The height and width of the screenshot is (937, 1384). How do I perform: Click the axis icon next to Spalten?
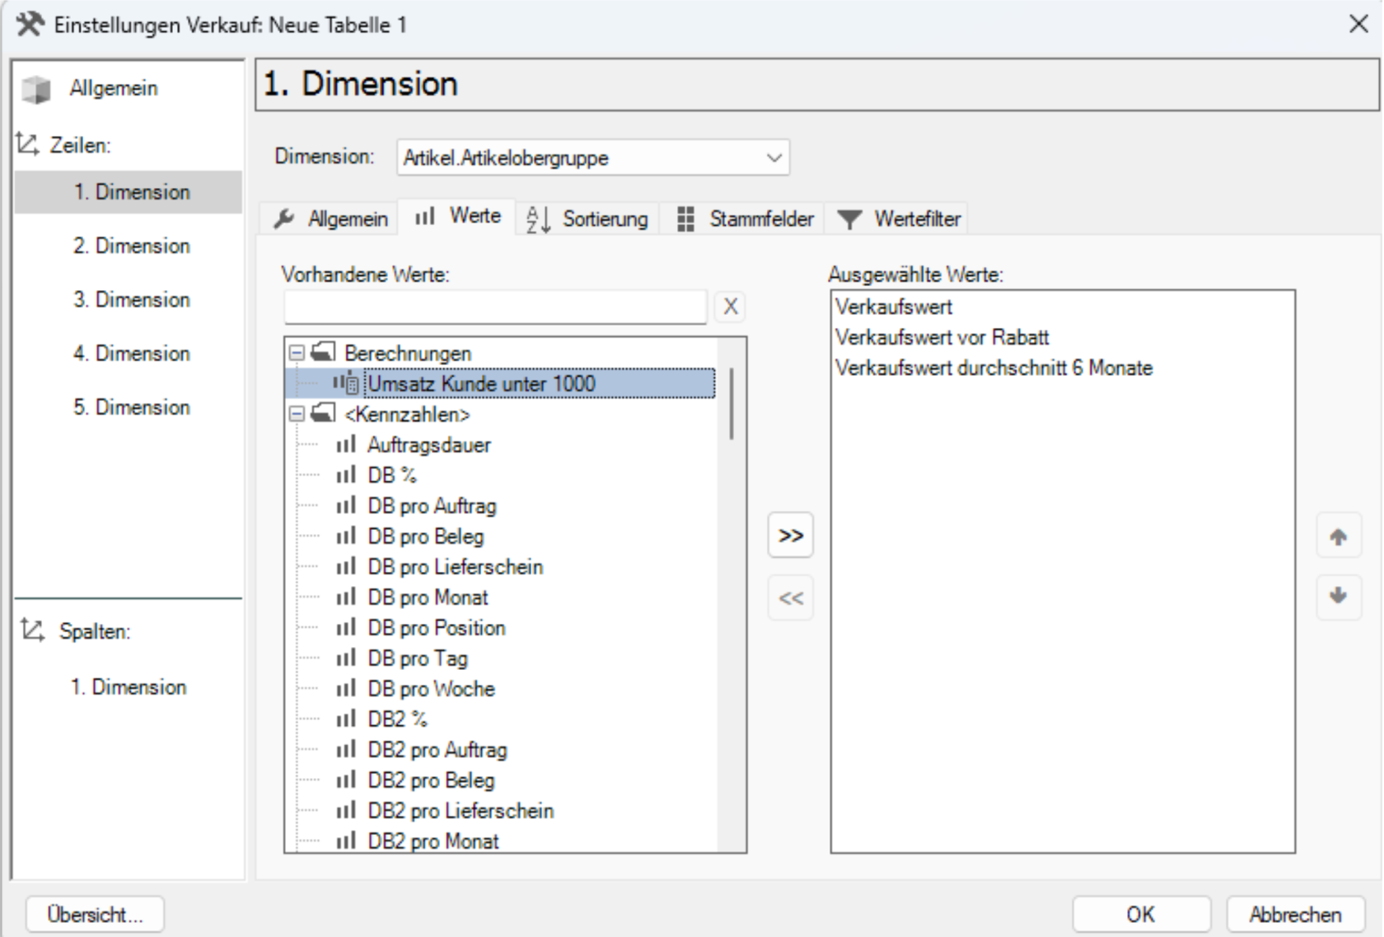click(x=32, y=630)
